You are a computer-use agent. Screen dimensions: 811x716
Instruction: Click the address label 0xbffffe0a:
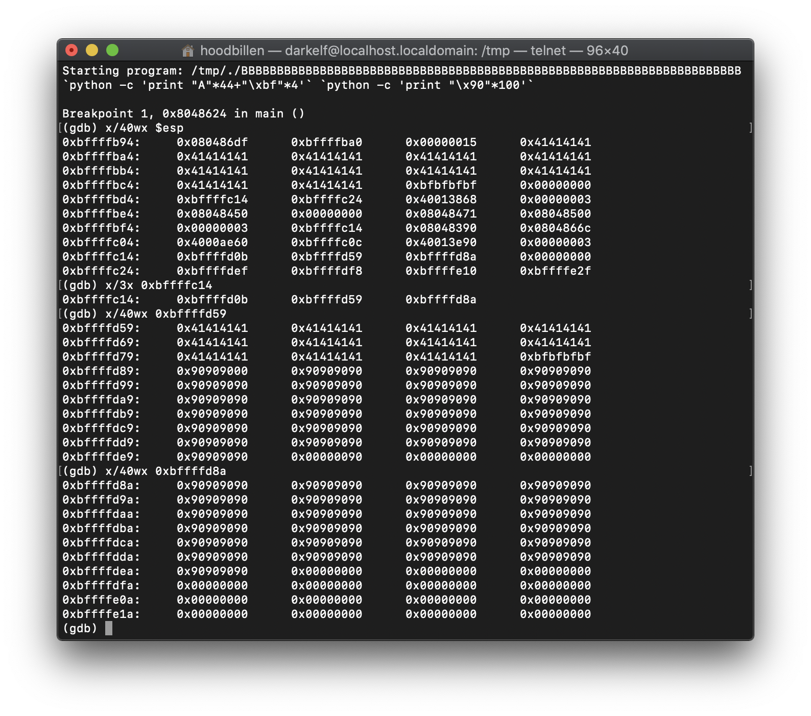pos(101,600)
